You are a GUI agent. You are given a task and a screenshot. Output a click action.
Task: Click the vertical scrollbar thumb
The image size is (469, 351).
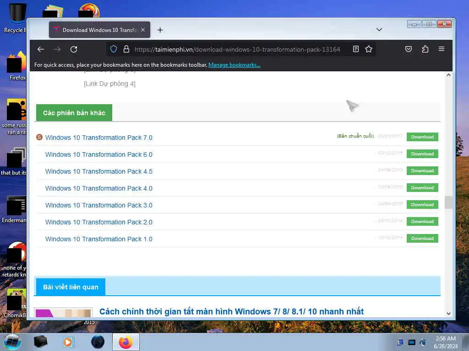click(x=448, y=202)
